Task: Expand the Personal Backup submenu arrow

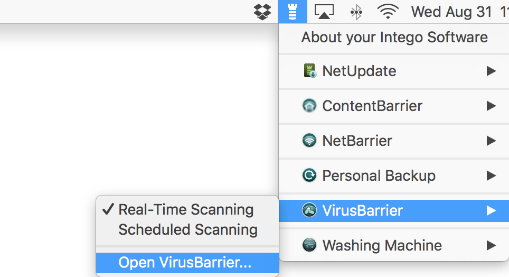Action: point(491,176)
